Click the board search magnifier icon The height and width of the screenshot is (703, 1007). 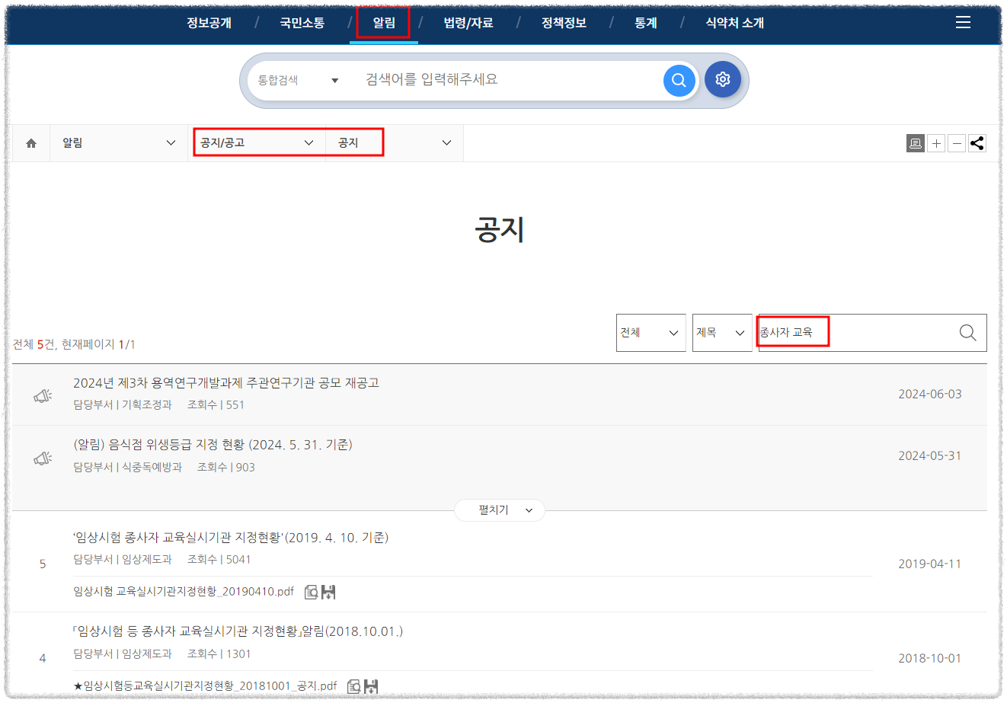tap(967, 332)
